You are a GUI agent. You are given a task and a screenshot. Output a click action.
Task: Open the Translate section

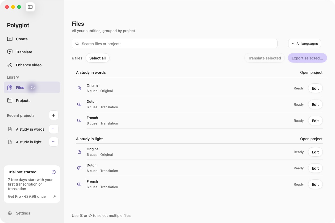click(32, 52)
